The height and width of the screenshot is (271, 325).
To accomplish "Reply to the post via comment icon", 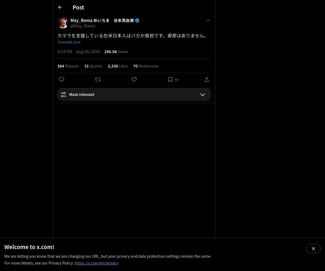I will click(61, 79).
